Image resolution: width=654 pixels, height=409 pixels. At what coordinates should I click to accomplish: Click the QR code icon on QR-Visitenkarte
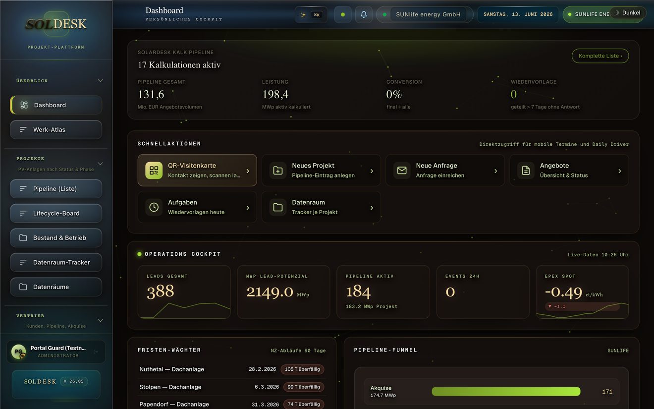[x=154, y=170]
